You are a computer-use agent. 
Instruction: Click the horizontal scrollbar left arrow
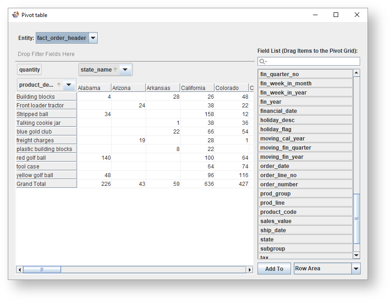pos(20,270)
